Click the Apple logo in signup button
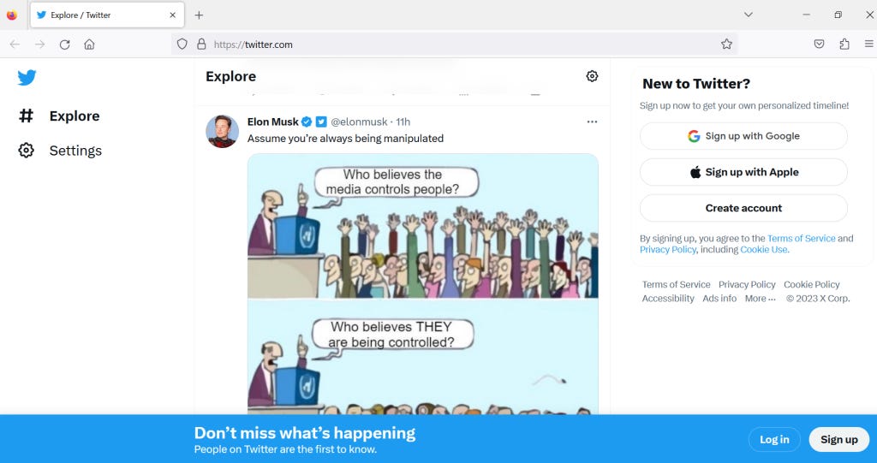 tap(695, 172)
